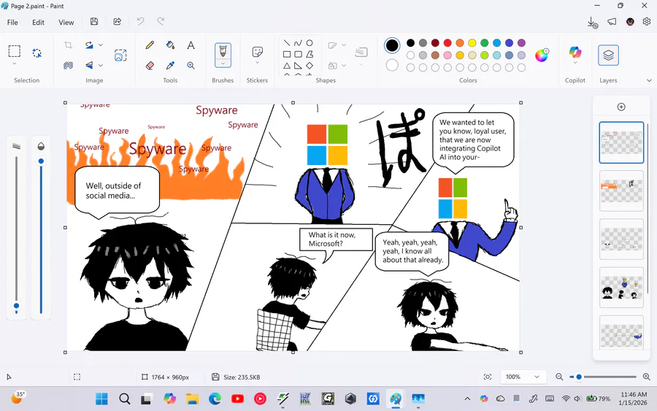Image resolution: width=657 pixels, height=411 pixels.
Task: Open File Explorer from the taskbar
Action: pyautogui.click(x=192, y=399)
